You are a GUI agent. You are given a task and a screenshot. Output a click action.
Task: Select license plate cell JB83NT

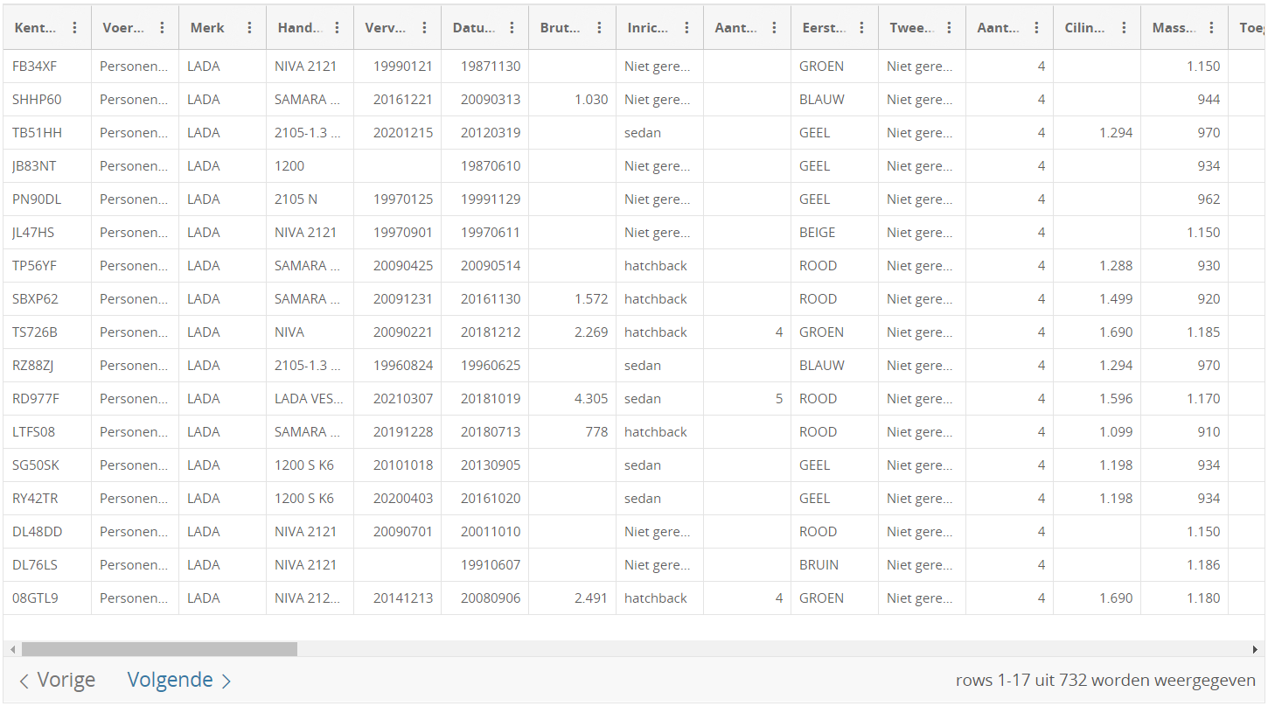pos(47,166)
